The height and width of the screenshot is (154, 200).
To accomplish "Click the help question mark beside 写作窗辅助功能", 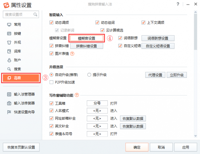I will [77, 95].
